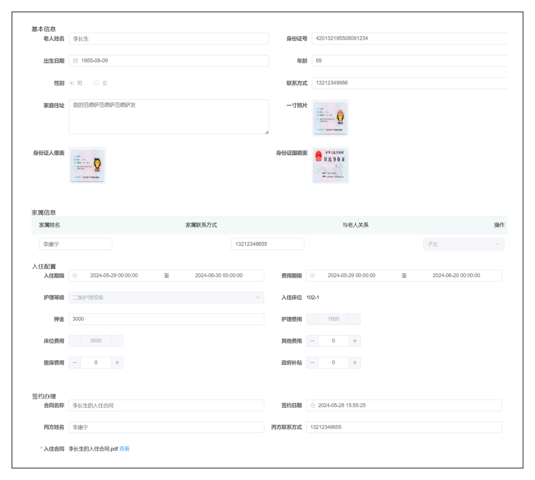Open the 一寸照片 thumbnail
The image size is (535, 480).
(x=330, y=118)
